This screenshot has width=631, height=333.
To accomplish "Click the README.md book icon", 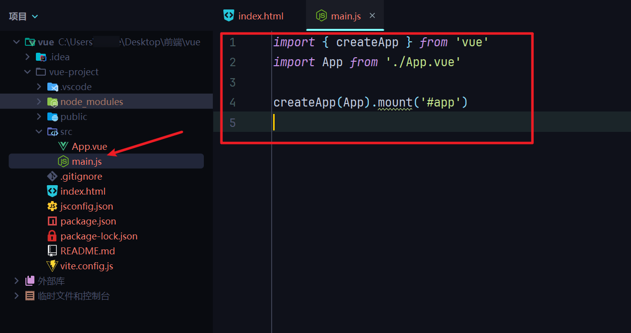I will (x=52, y=251).
